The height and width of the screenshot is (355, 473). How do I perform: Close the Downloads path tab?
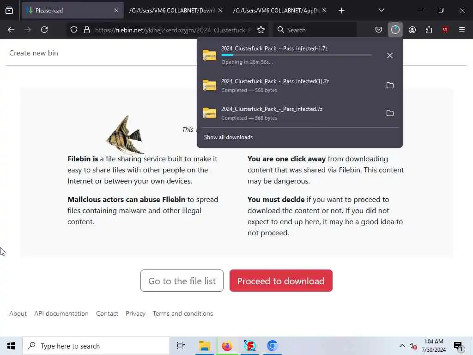click(220, 11)
